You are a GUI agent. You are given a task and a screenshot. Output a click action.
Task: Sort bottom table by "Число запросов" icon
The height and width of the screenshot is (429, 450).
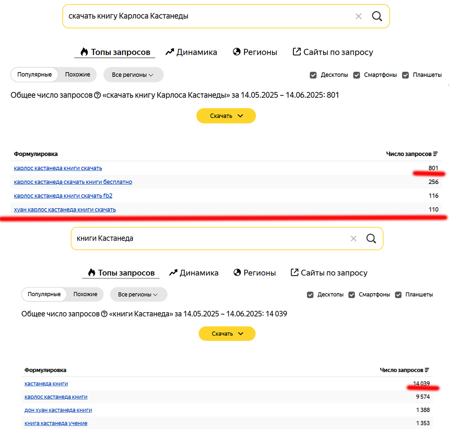pos(427,370)
